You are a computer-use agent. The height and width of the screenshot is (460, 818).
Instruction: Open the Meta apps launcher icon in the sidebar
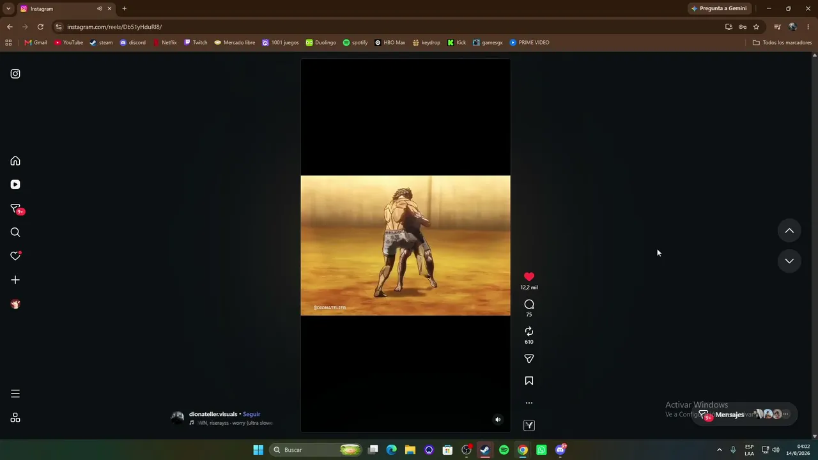point(15,418)
